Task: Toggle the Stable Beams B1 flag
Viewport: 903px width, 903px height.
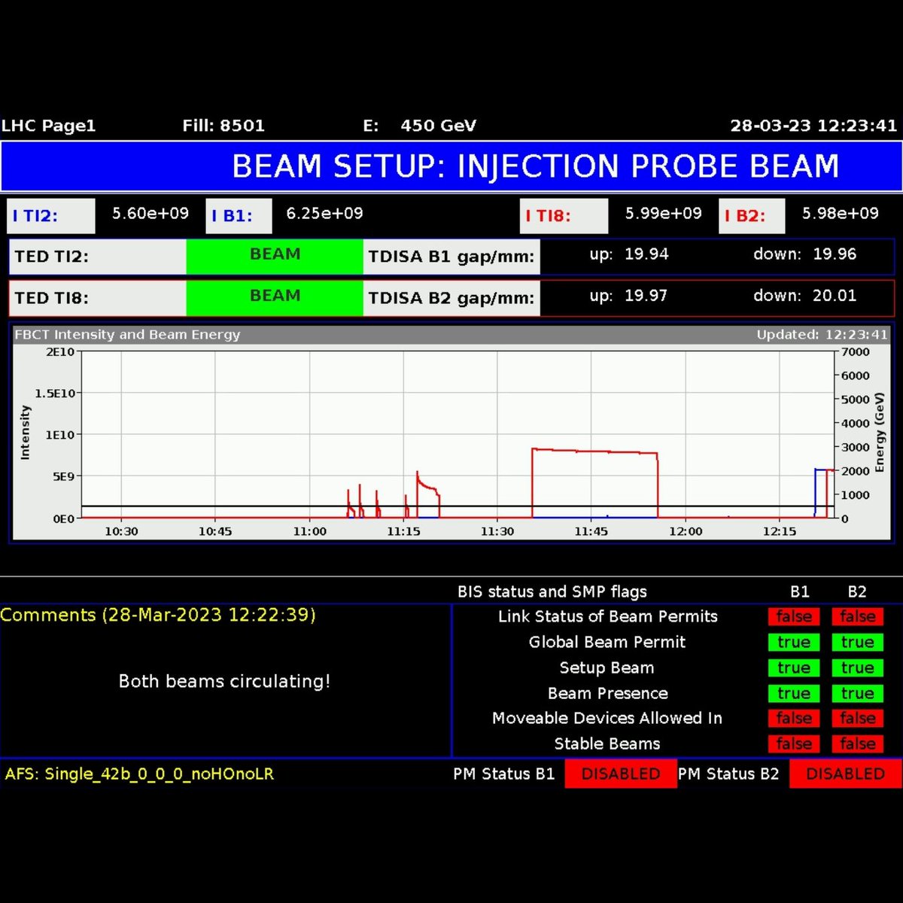Action: point(793,743)
